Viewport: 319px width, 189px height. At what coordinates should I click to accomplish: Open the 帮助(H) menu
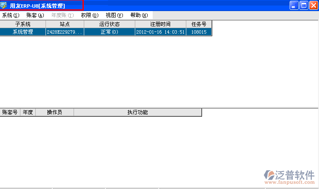point(139,15)
